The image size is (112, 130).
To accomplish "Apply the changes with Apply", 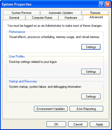I will 99,124.
